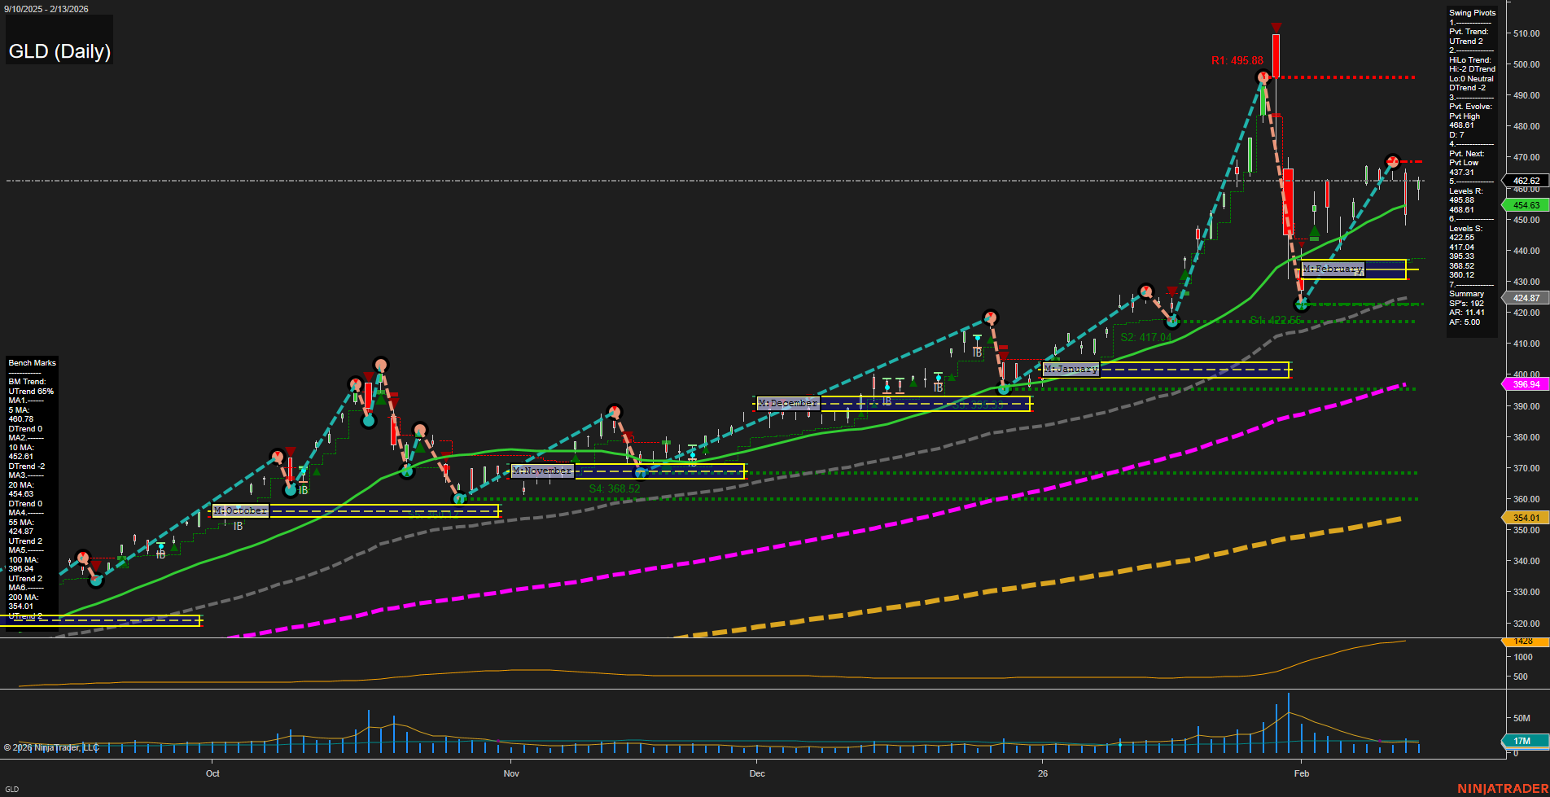Click the © 2026 NinjaTrader, LLC copyright text
The width and height of the screenshot is (1550, 797).
click(53, 747)
